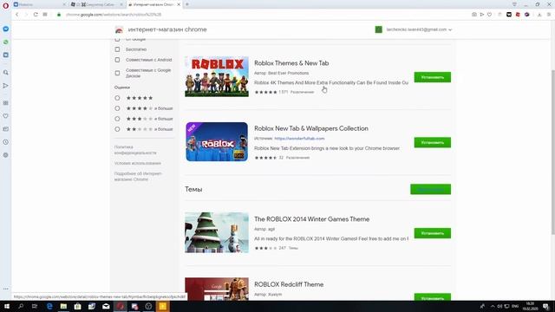Open the wonderfultab.com source link

click(x=299, y=139)
